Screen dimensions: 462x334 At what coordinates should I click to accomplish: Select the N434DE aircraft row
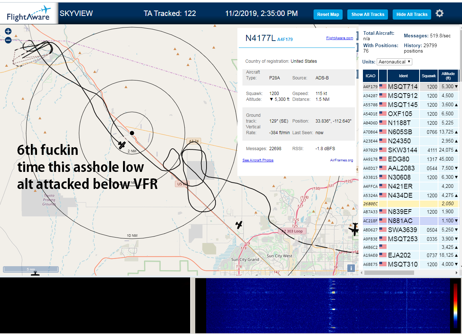[411, 195]
